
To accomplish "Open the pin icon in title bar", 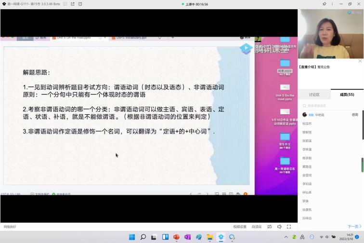I will pos(325,4).
